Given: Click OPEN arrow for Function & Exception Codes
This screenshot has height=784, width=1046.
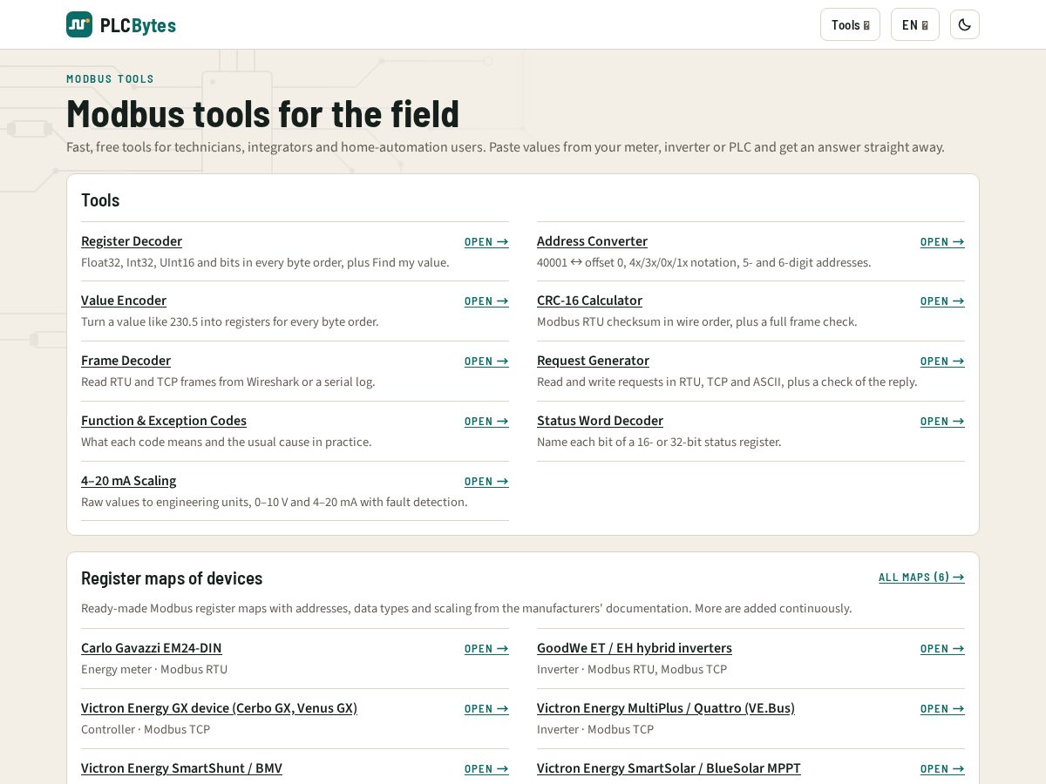Looking at the screenshot, I should (x=486, y=422).
